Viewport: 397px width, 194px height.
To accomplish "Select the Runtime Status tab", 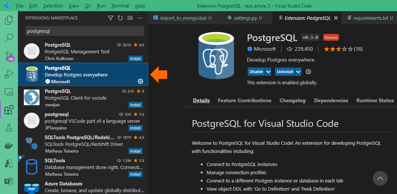I will [x=375, y=100].
